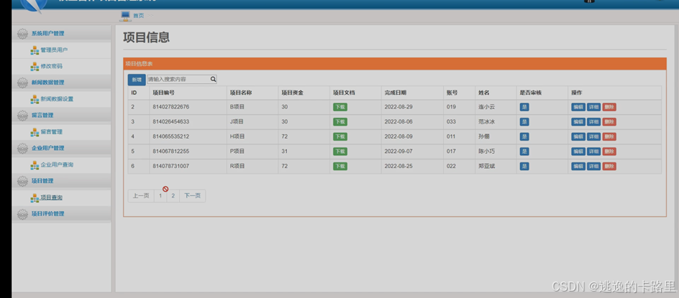The width and height of the screenshot is (679, 298).
Task: Go to next page with 下一页
Action: pyautogui.click(x=192, y=196)
